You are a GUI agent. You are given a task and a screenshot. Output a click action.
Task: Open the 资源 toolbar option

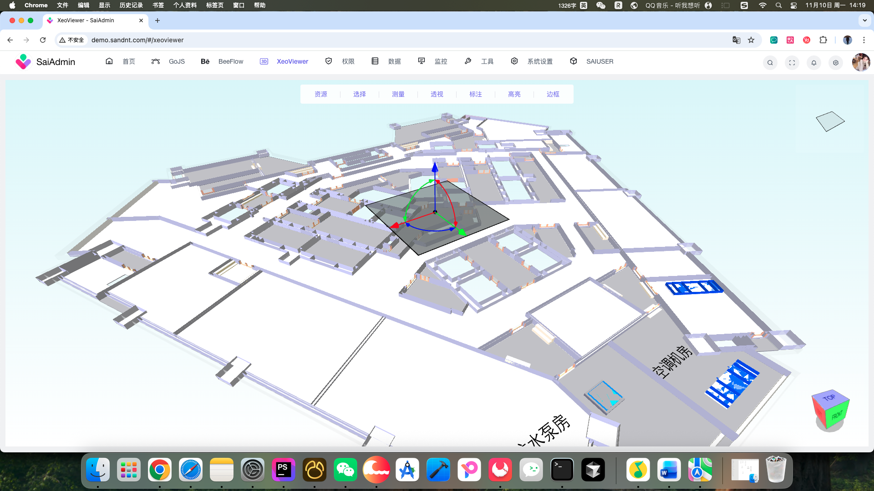point(320,94)
